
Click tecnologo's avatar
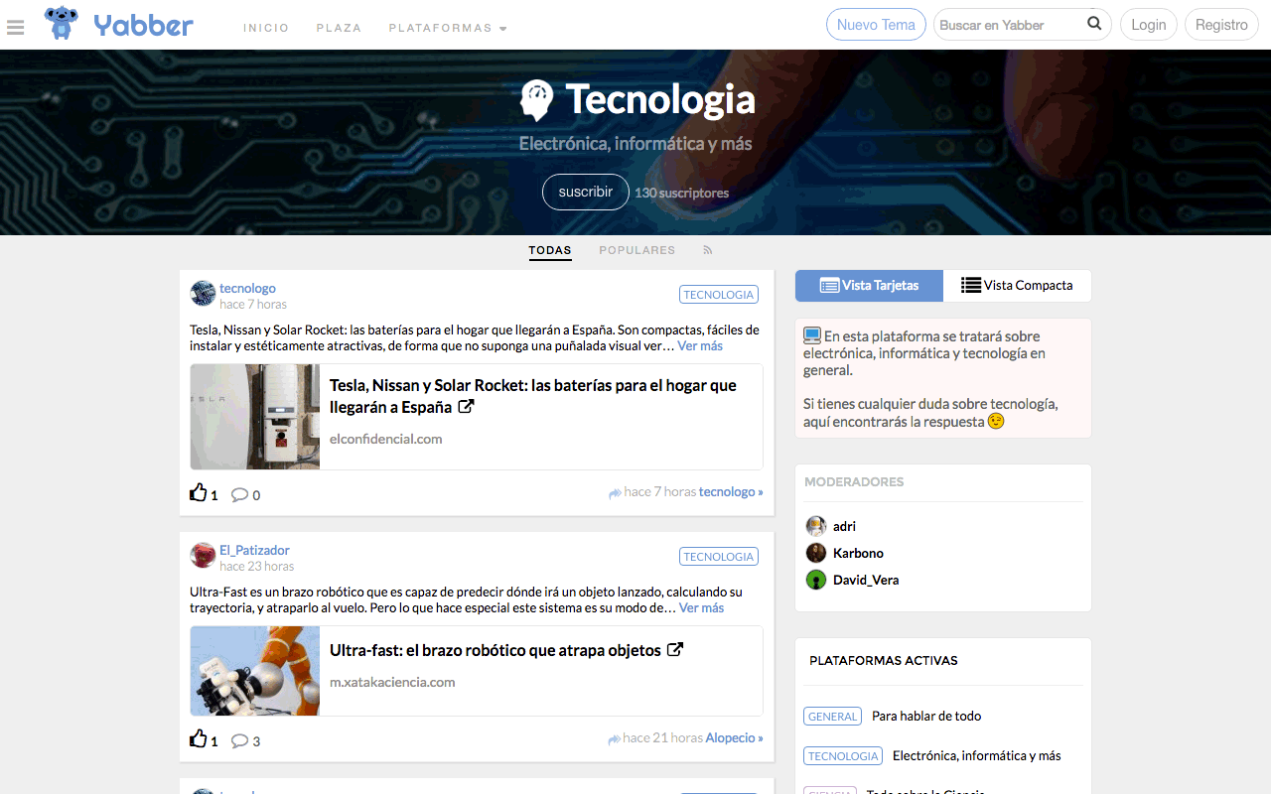tap(203, 294)
